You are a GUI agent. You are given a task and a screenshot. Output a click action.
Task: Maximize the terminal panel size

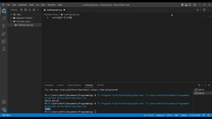click(205, 85)
